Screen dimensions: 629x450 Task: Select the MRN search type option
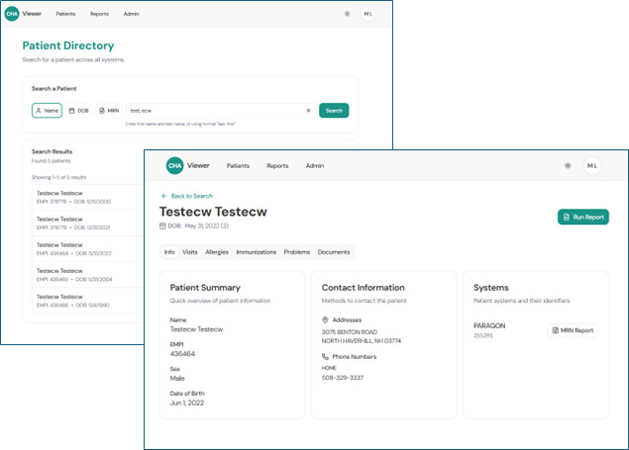(x=109, y=111)
